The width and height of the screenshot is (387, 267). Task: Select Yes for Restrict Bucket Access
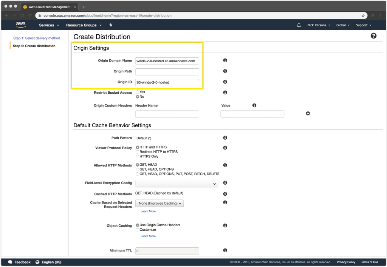click(138, 92)
